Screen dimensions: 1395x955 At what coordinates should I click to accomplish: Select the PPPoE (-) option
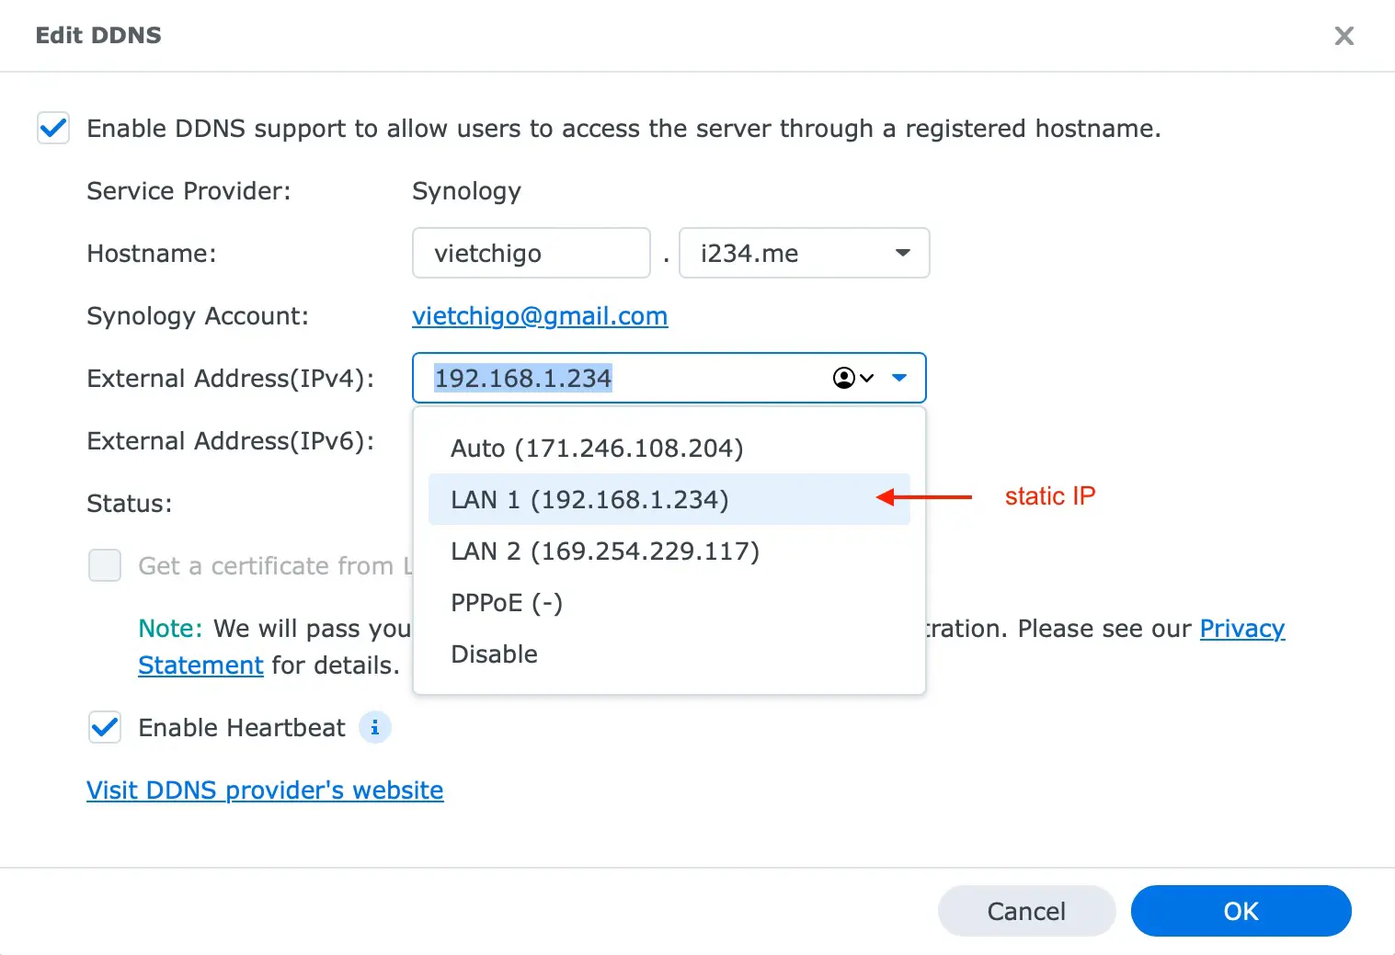coord(507,603)
